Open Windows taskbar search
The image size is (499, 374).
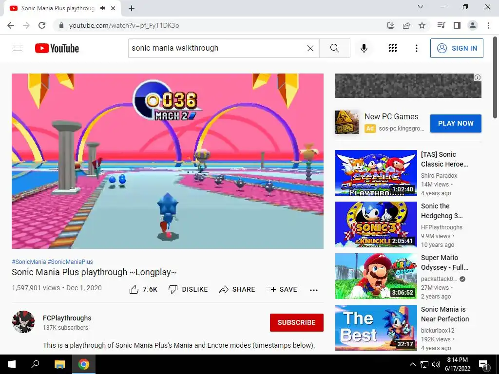35,364
